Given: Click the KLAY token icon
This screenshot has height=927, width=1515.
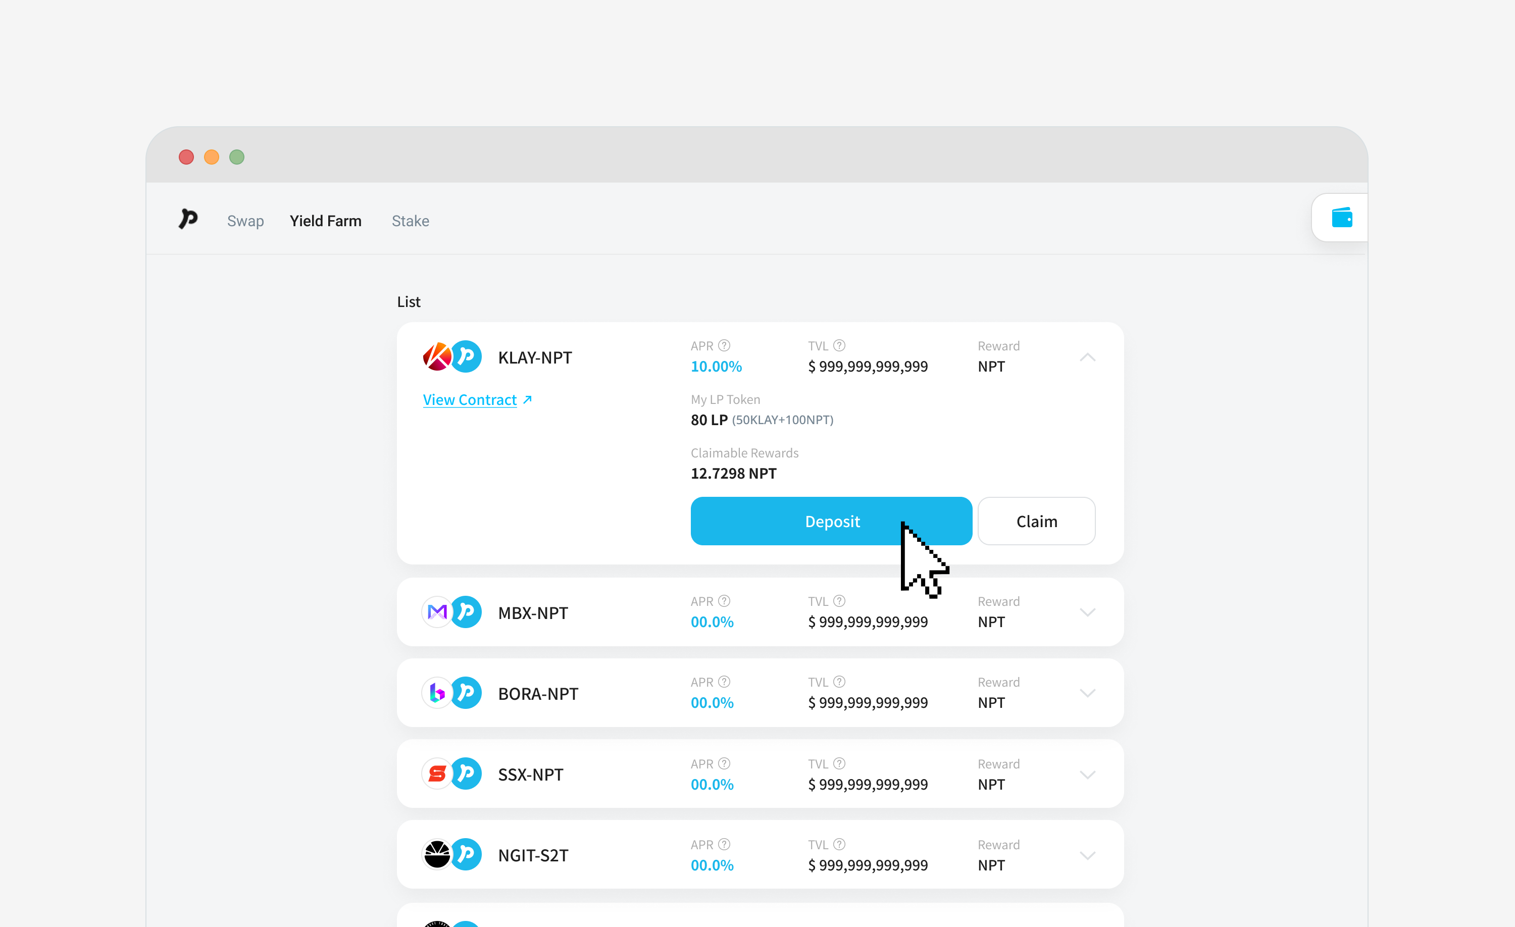Looking at the screenshot, I should (438, 356).
